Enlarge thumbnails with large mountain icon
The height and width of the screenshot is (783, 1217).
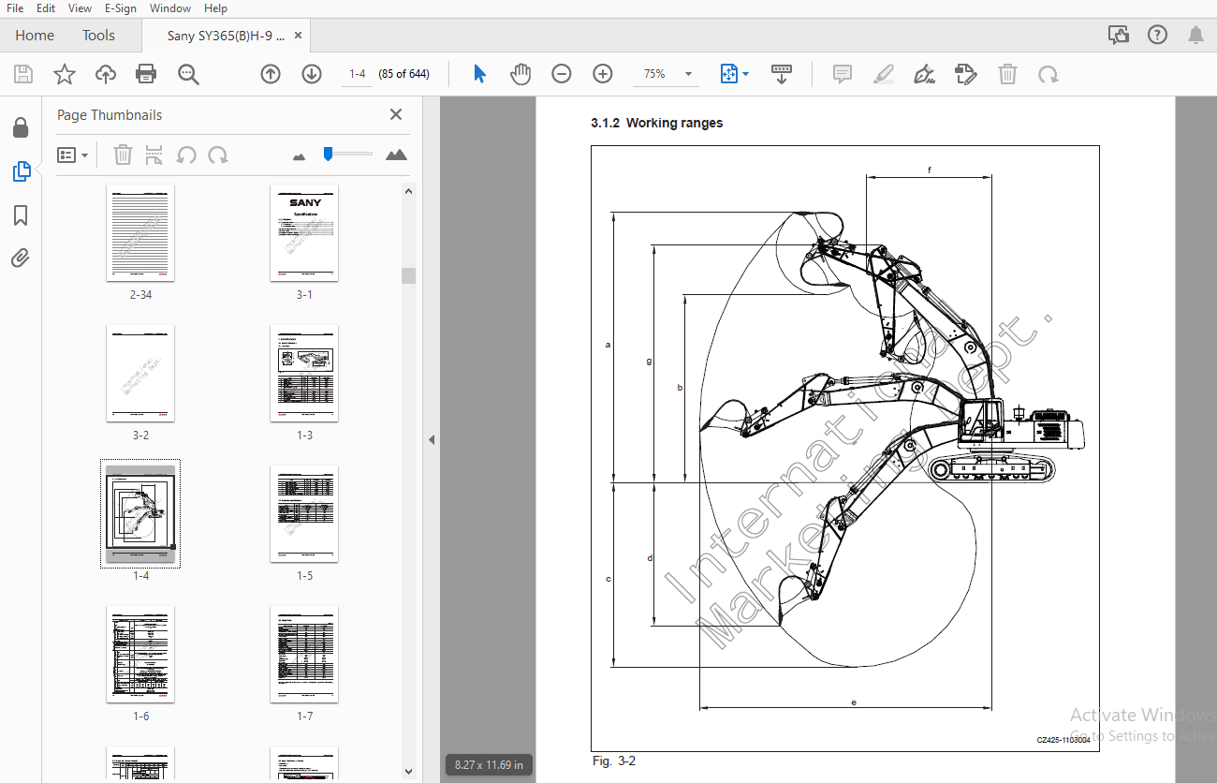tap(396, 155)
